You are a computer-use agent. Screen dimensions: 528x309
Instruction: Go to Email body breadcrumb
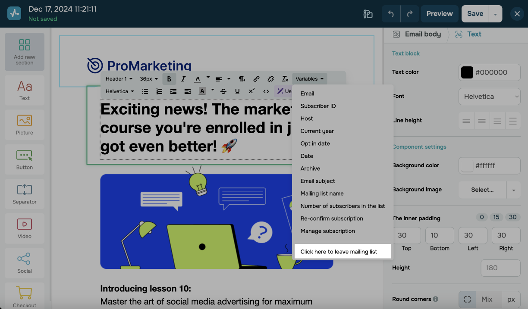(x=417, y=34)
